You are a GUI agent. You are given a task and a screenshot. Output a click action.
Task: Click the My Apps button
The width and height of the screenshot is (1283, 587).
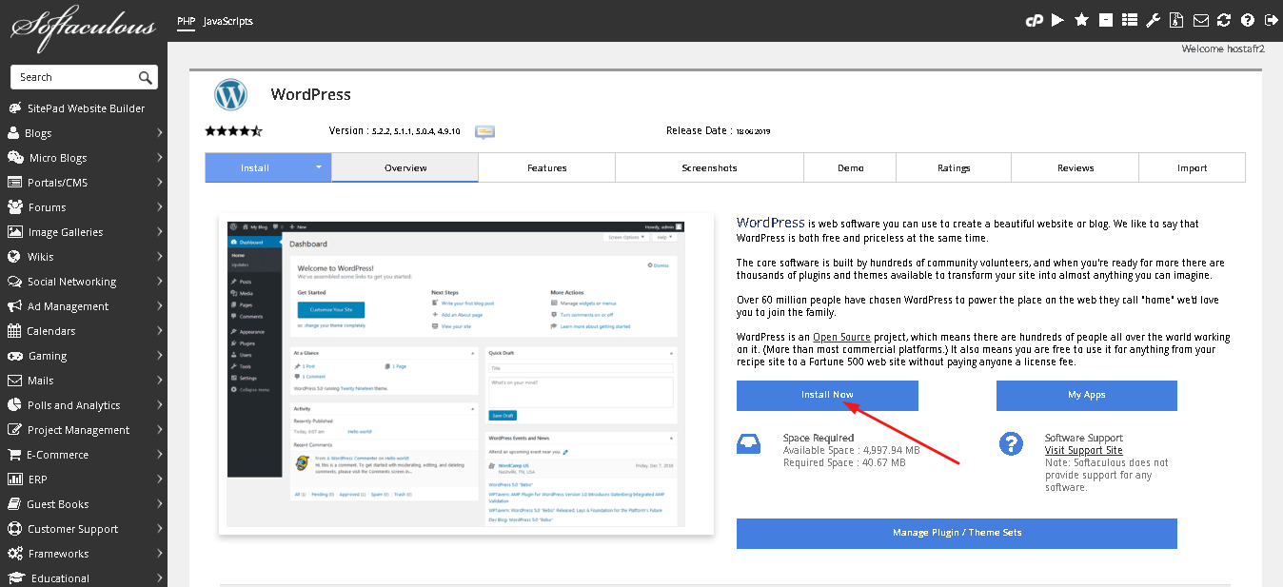point(1087,395)
